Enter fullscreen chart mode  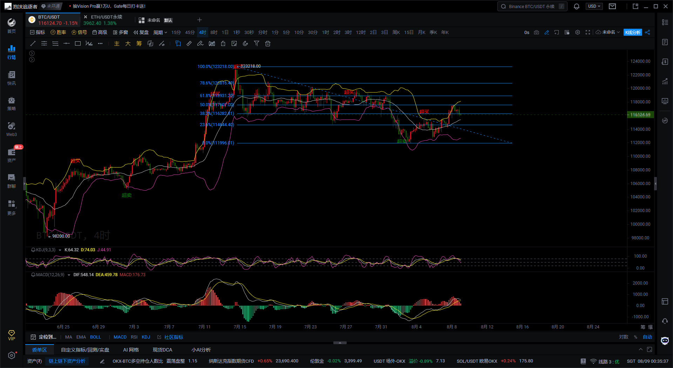click(x=588, y=32)
